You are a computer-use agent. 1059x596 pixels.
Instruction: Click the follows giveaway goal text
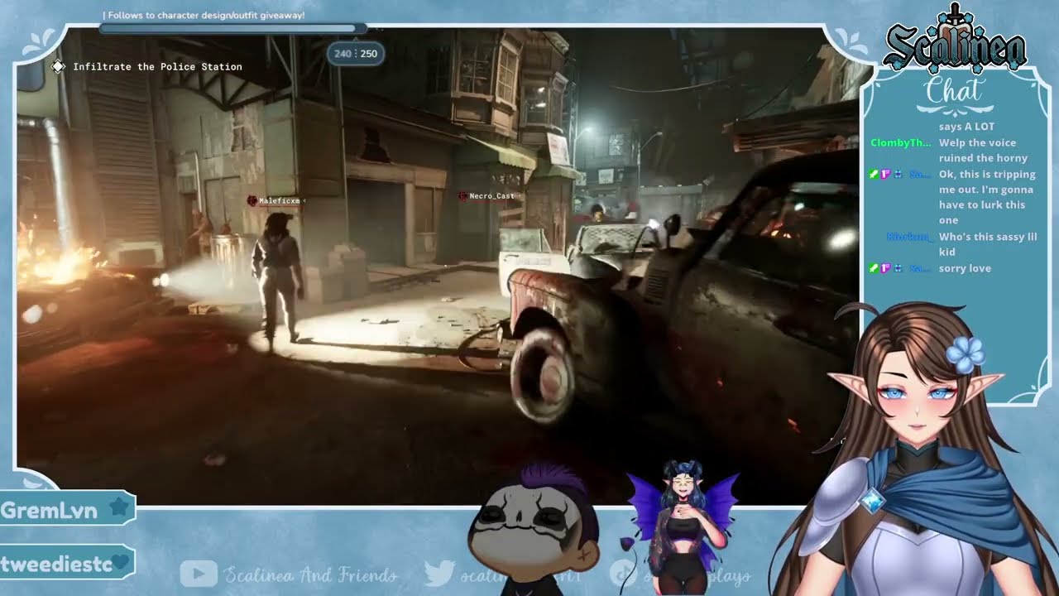click(204, 15)
